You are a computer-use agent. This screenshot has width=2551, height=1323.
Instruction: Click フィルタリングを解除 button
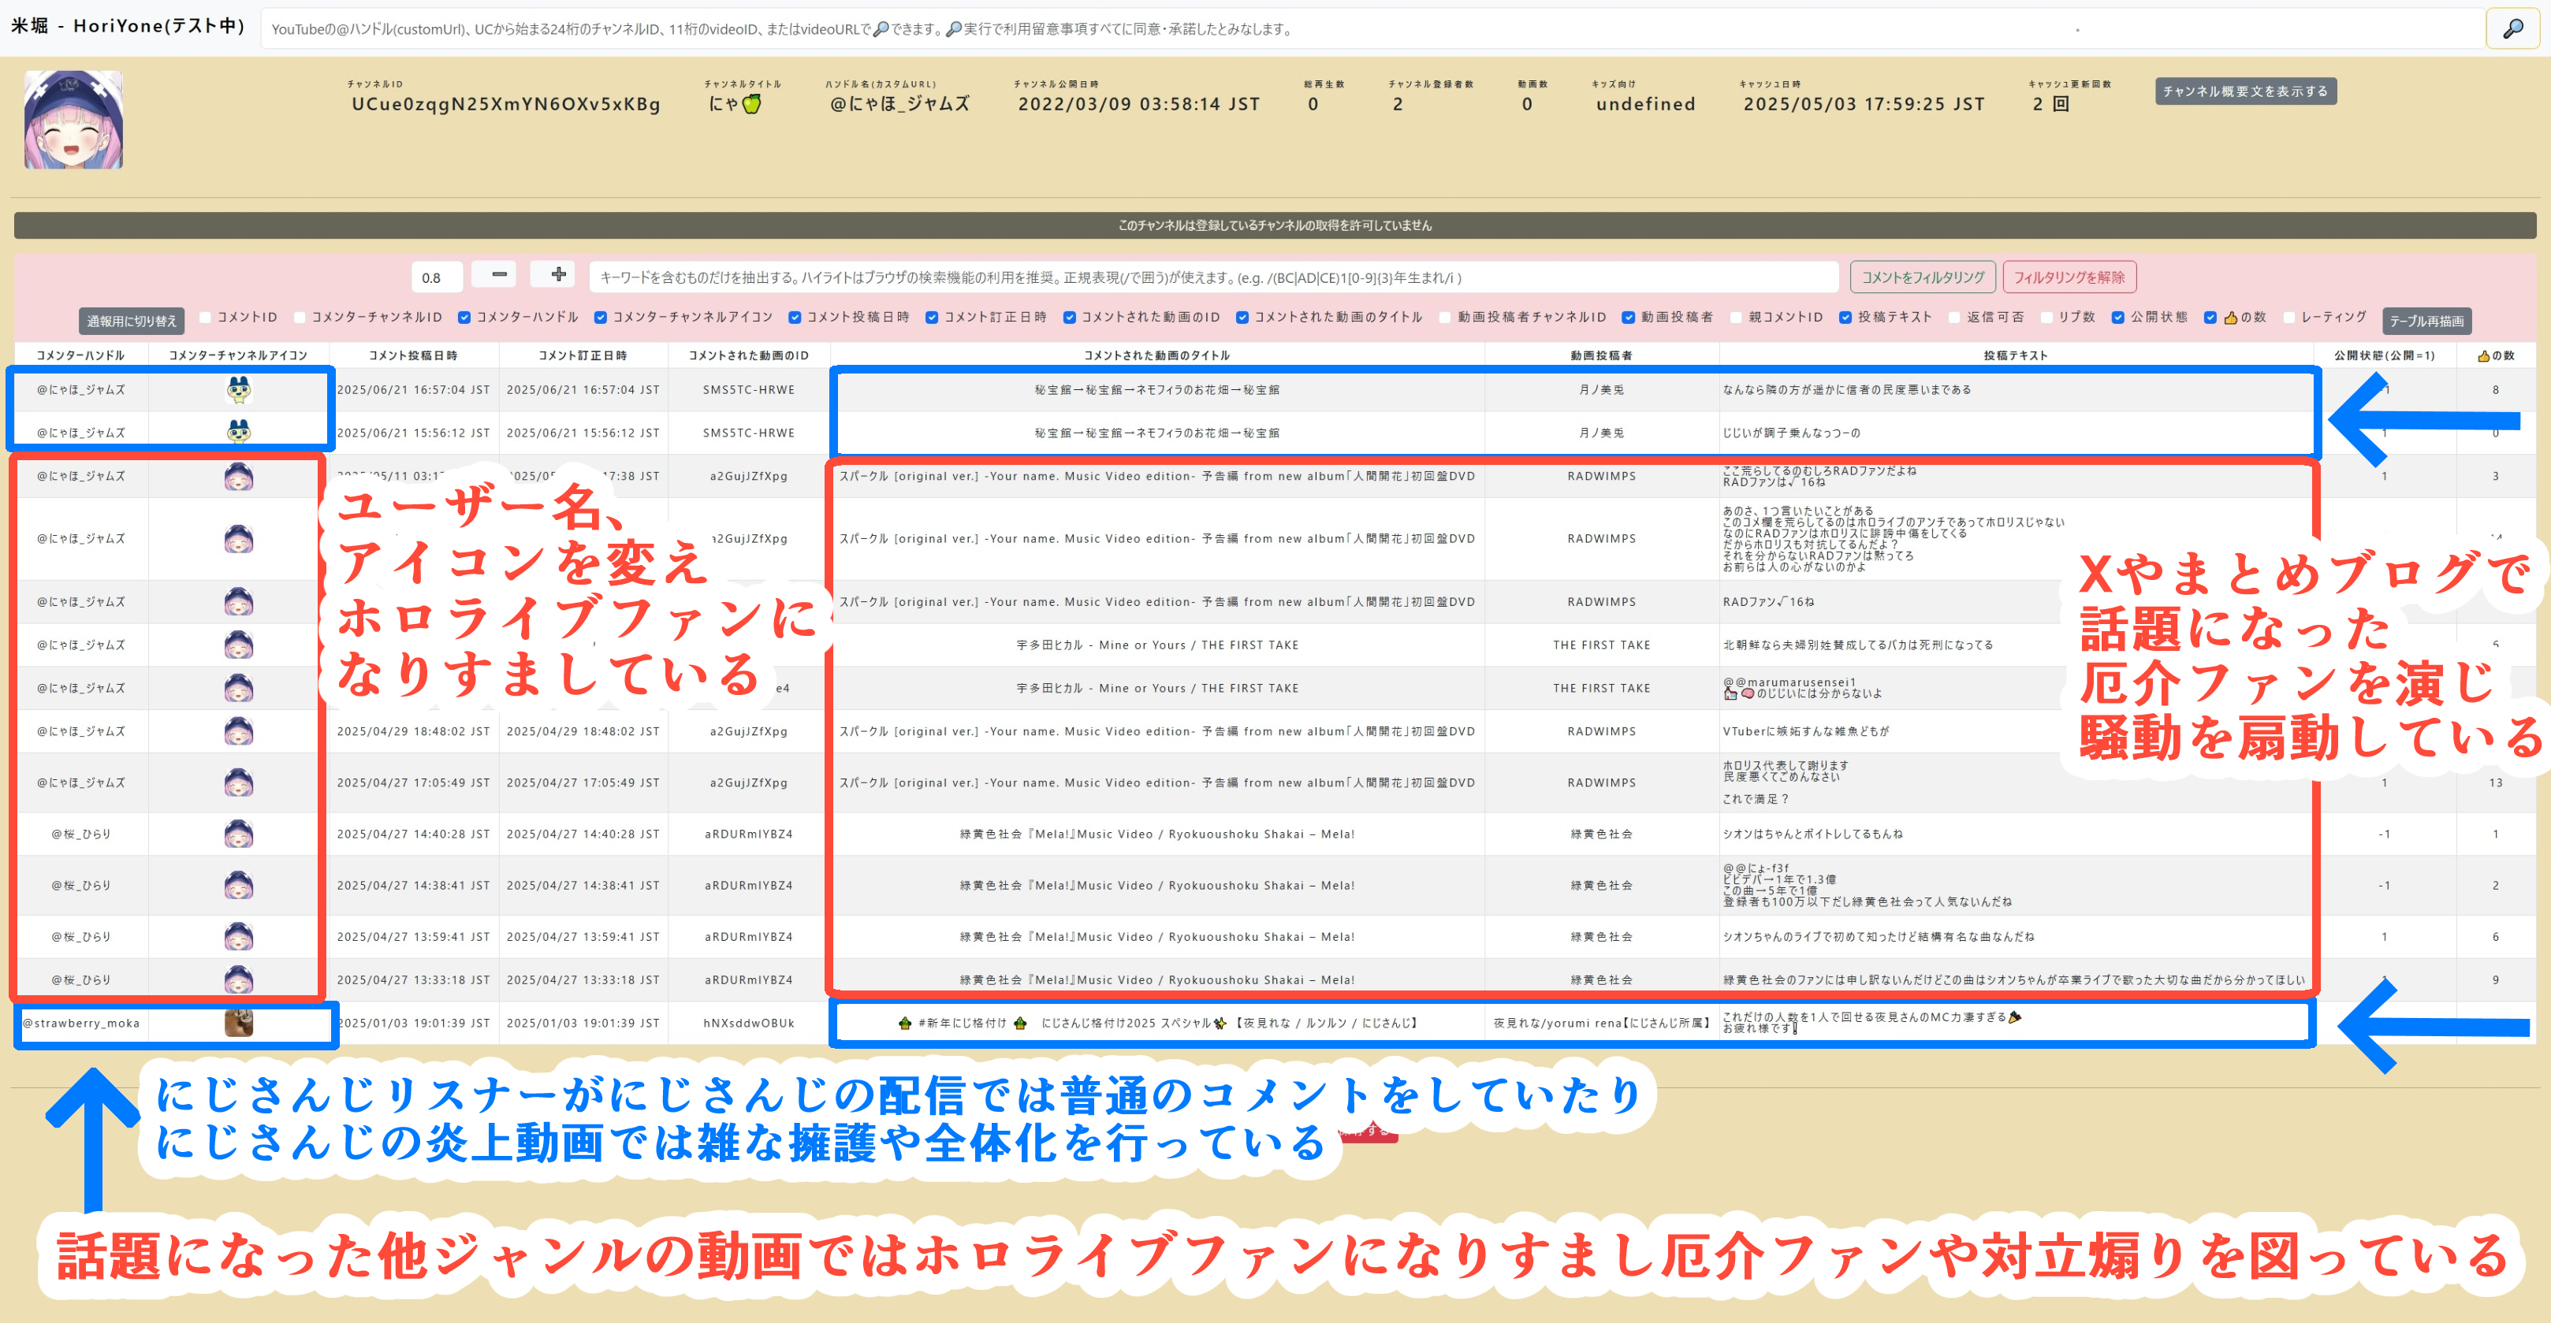click(2068, 277)
